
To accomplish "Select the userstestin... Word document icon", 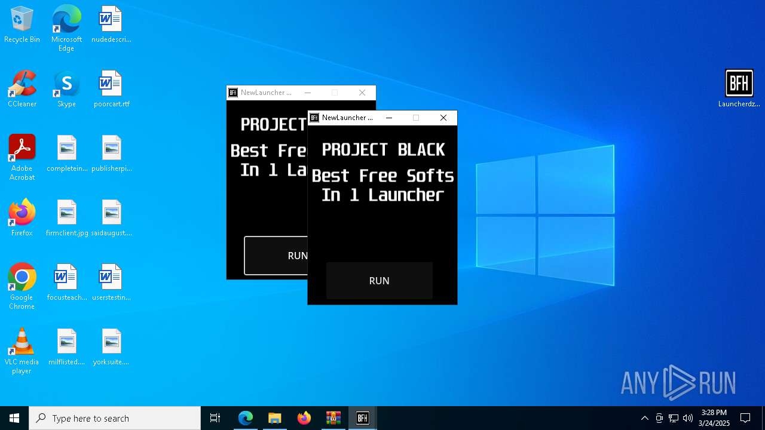I will (111, 283).
